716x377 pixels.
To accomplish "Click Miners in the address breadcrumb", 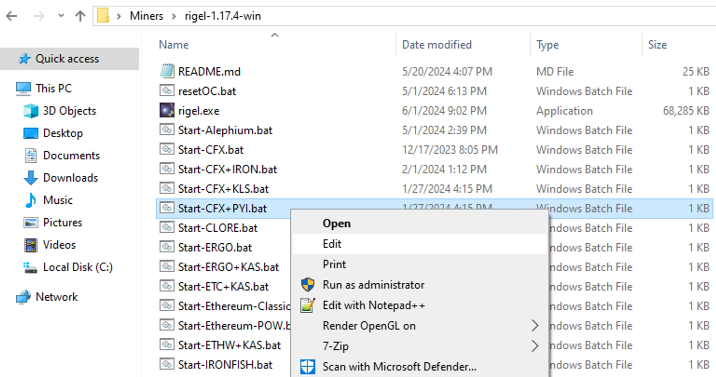I will (146, 16).
